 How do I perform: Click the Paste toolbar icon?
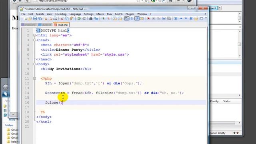click(72, 19)
